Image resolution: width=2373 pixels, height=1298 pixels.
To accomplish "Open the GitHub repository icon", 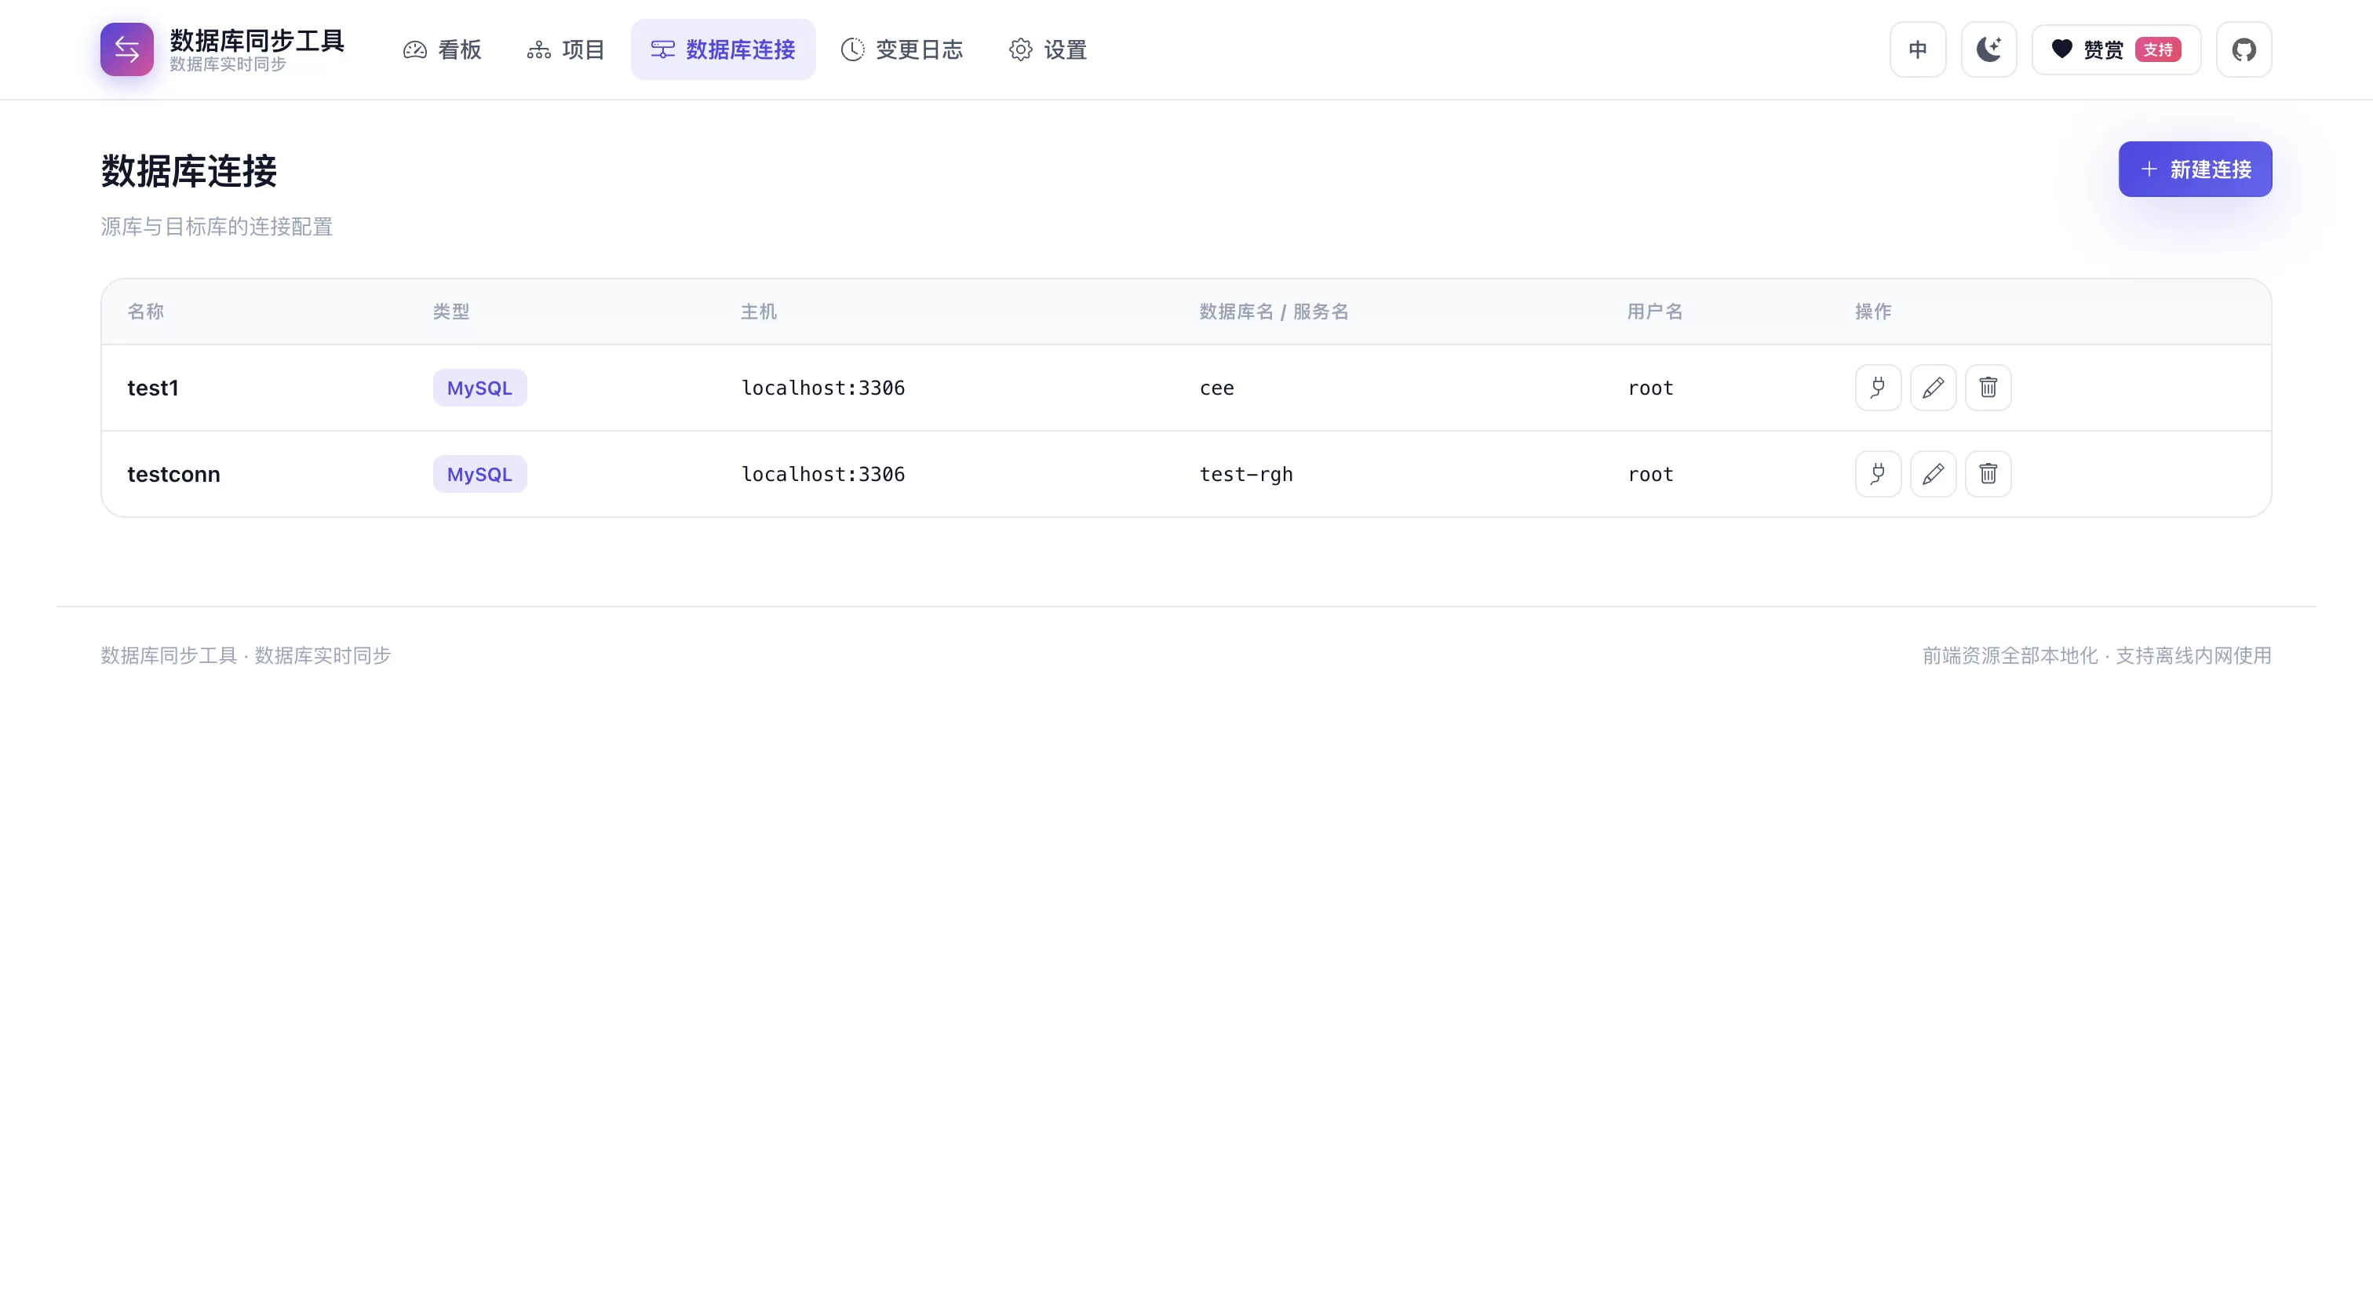I will (x=2244, y=49).
